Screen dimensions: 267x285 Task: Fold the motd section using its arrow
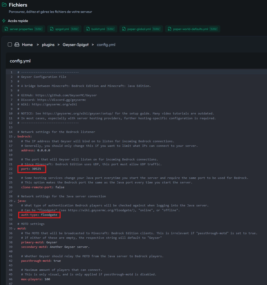[x=15, y=229]
